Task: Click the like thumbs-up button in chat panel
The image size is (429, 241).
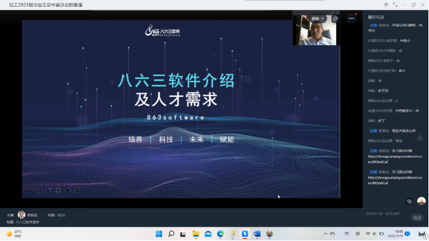Action: click(420, 138)
